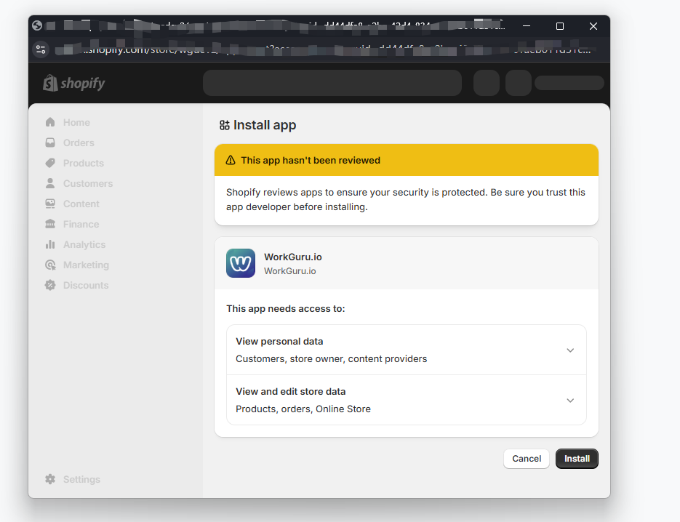Click the browser address bar URL
The image size is (680, 522).
tap(324, 50)
